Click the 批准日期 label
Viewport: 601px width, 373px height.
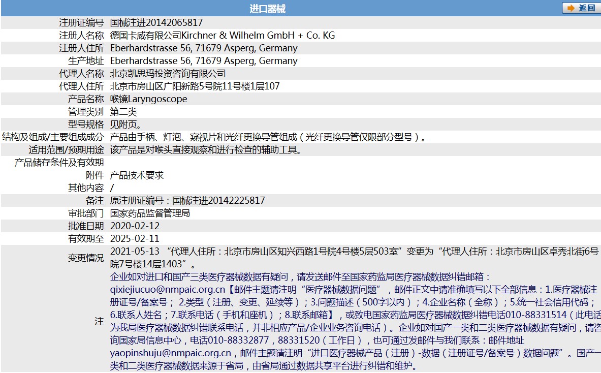tap(86, 226)
